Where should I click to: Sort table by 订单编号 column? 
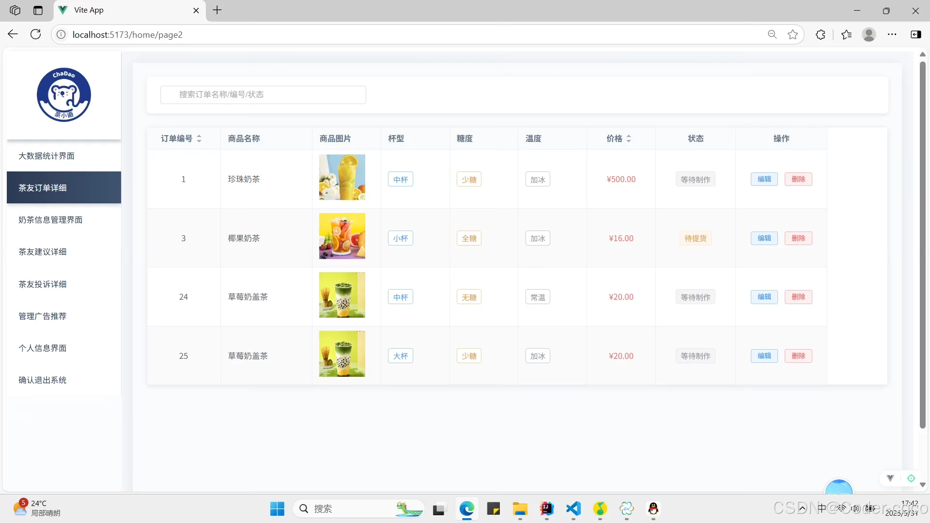[199, 138]
